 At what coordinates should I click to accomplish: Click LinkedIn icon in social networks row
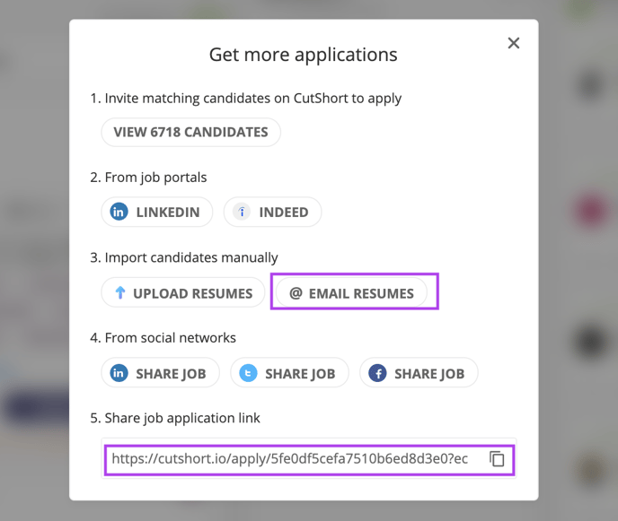click(119, 373)
